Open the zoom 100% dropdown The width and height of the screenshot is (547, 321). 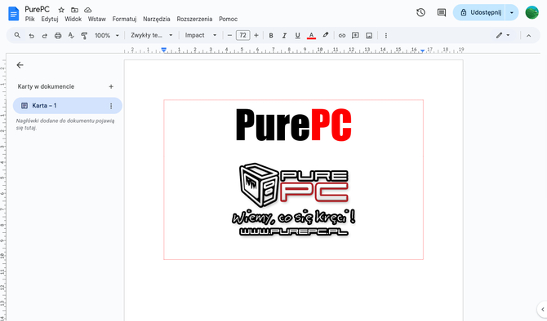(107, 36)
